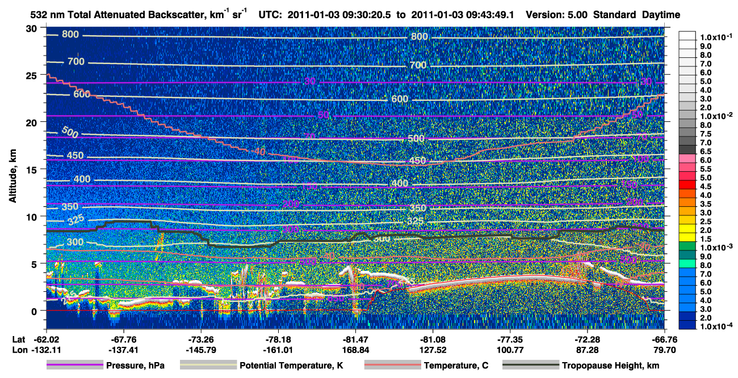Click the -40 temperature contour label
This screenshot has height=378, width=738.
point(259,152)
